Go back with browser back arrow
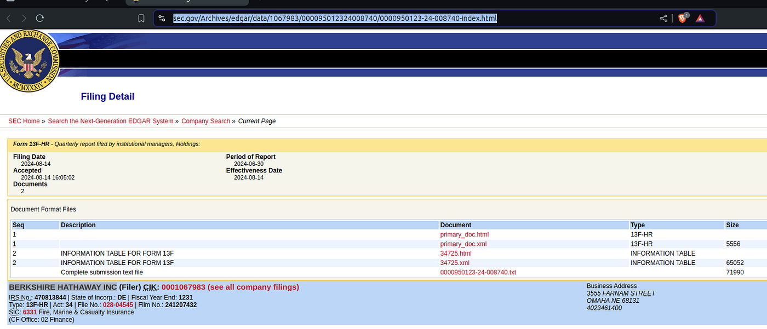The width and height of the screenshot is (767, 329). (x=8, y=18)
